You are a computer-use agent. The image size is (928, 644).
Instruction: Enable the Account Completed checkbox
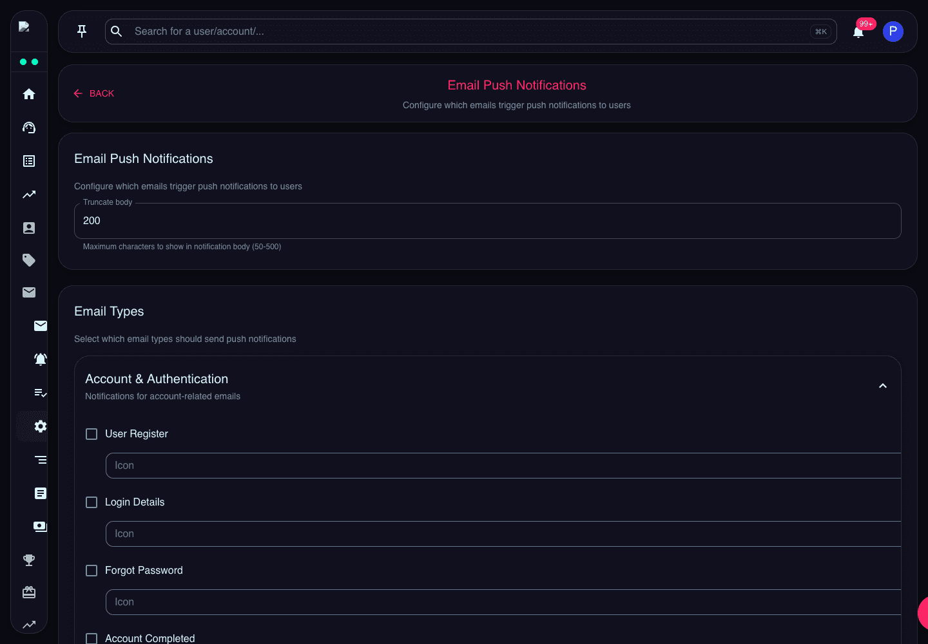[x=92, y=639]
